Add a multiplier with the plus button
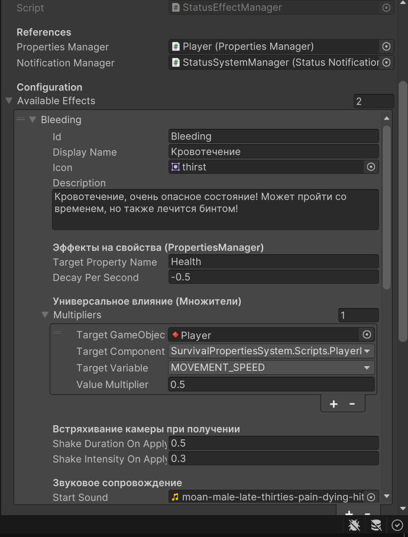The image size is (408, 537). pyautogui.click(x=333, y=404)
